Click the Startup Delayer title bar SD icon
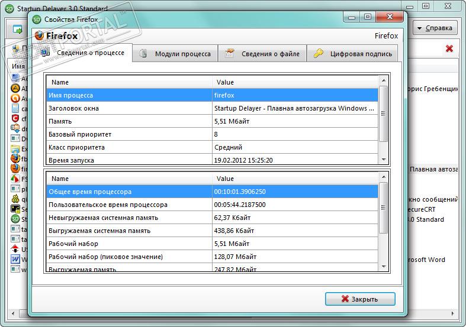The image size is (466, 327). click(9, 9)
